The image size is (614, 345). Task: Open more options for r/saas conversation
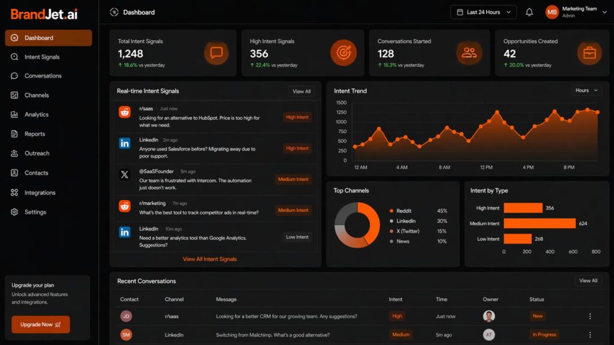point(590,316)
